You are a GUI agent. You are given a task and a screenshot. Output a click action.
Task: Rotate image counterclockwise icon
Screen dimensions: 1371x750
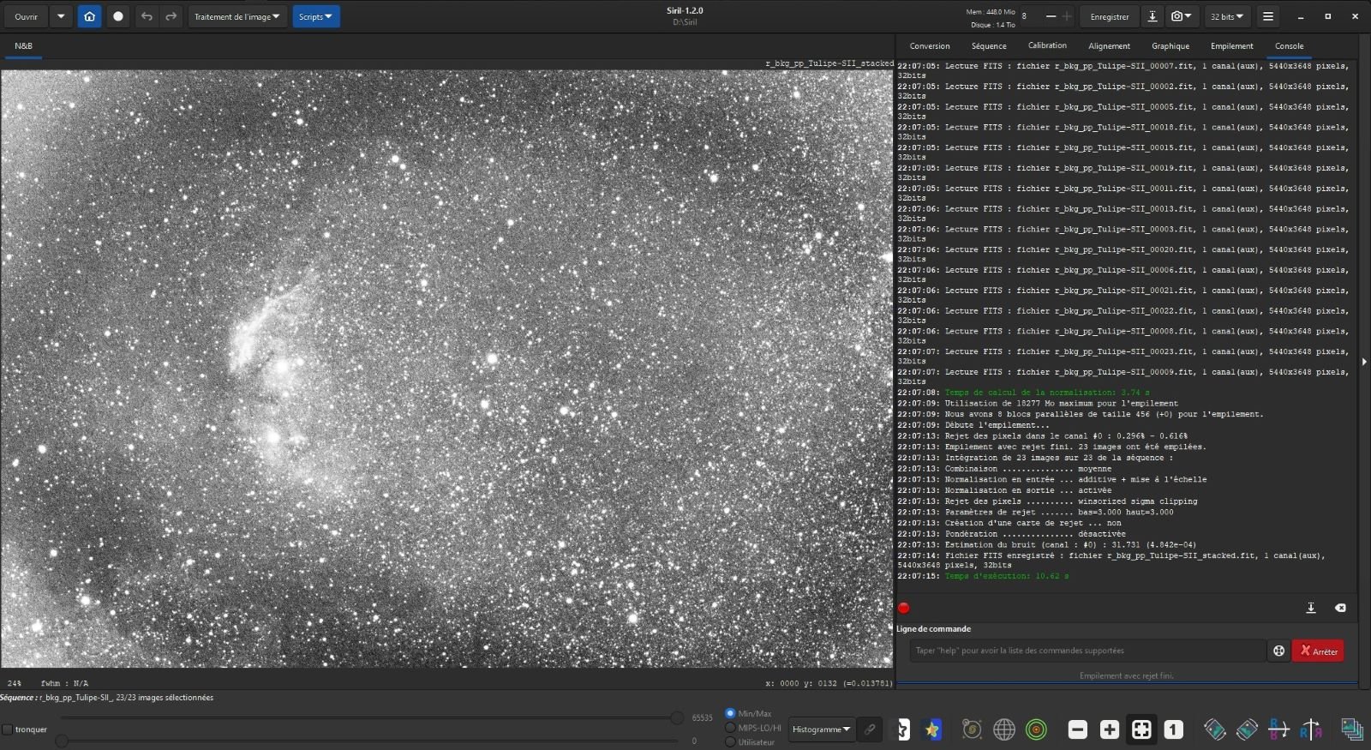tap(1215, 729)
